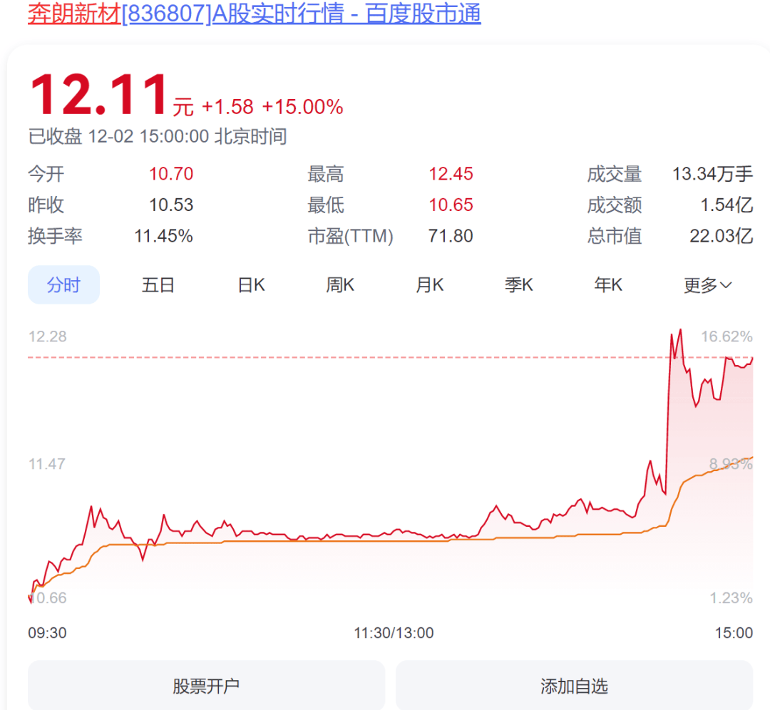Image resolution: width=770 pixels, height=710 pixels.
Task: Click the 添加自选 button
Action: click(x=575, y=686)
